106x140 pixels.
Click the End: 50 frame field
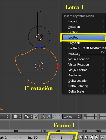pos(33,137)
